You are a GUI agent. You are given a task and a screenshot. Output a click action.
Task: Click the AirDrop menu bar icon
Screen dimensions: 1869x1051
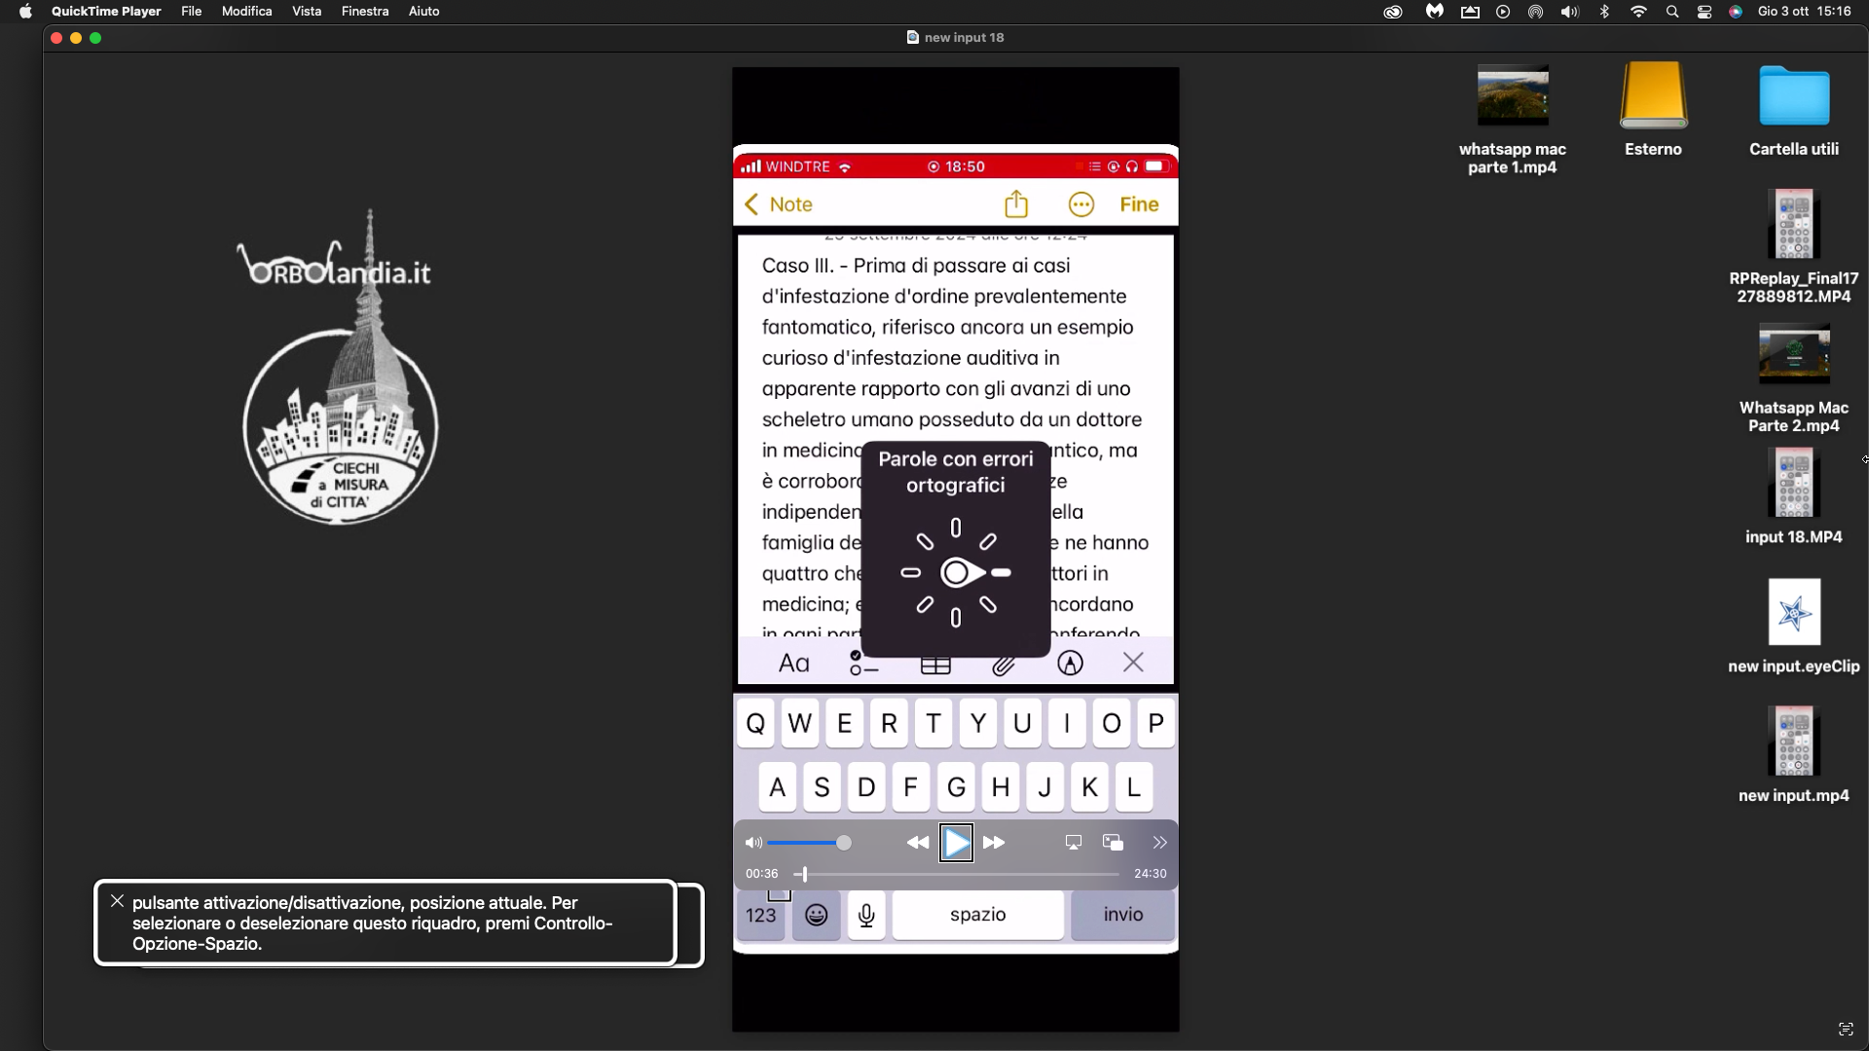pos(1535,12)
